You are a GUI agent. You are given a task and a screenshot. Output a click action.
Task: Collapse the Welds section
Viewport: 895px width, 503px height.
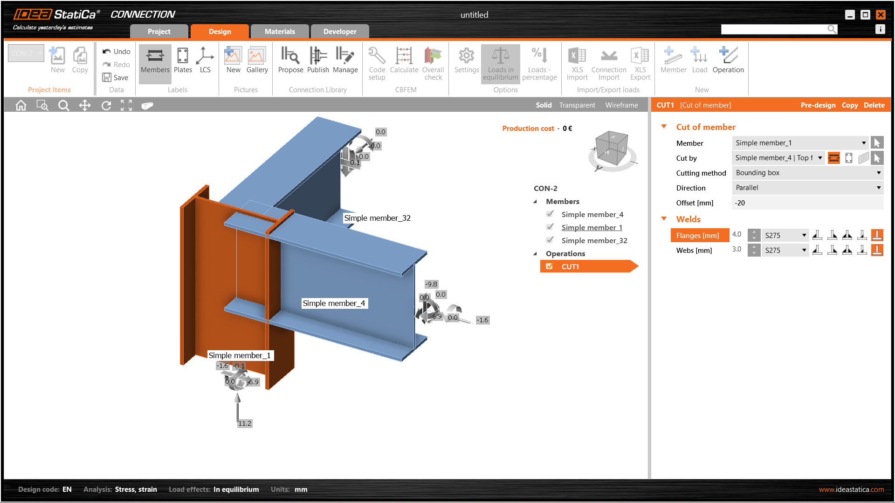664,219
